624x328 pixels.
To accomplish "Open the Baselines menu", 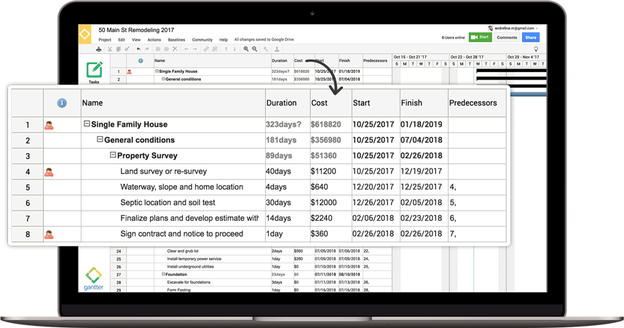I will point(176,40).
